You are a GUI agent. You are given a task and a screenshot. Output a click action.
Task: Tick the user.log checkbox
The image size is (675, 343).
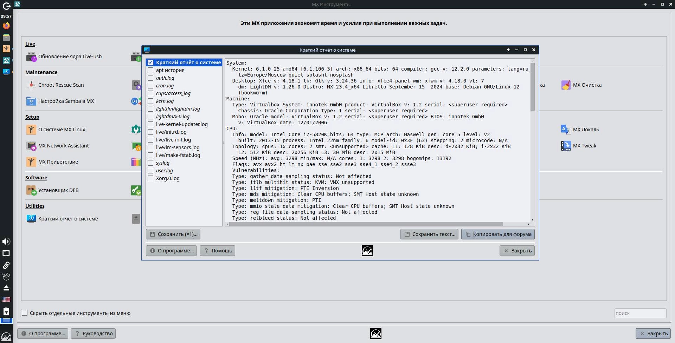tap(150, 171)
